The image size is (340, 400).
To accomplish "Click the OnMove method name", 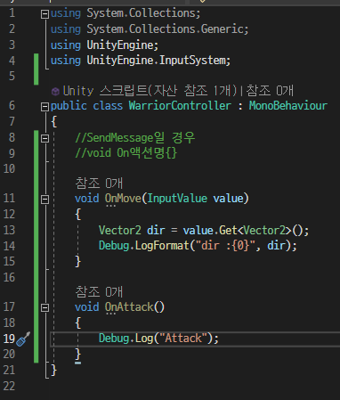I will point(123,199).
